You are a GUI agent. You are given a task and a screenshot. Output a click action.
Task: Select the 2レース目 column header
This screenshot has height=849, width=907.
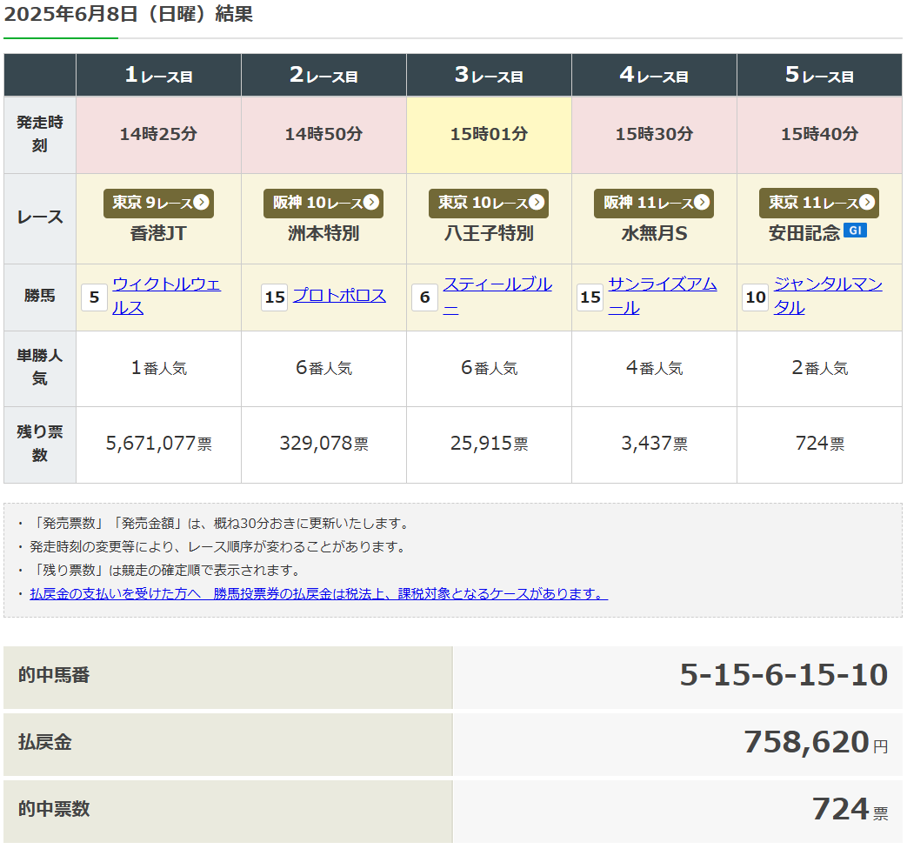click(323, 75)
